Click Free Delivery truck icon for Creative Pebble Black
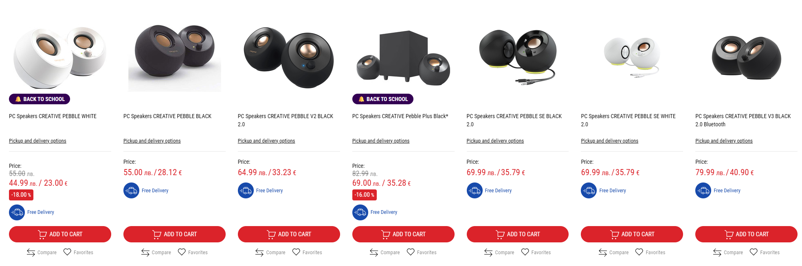802x266 pixels. pyautogui.click(x=131, y=191)
